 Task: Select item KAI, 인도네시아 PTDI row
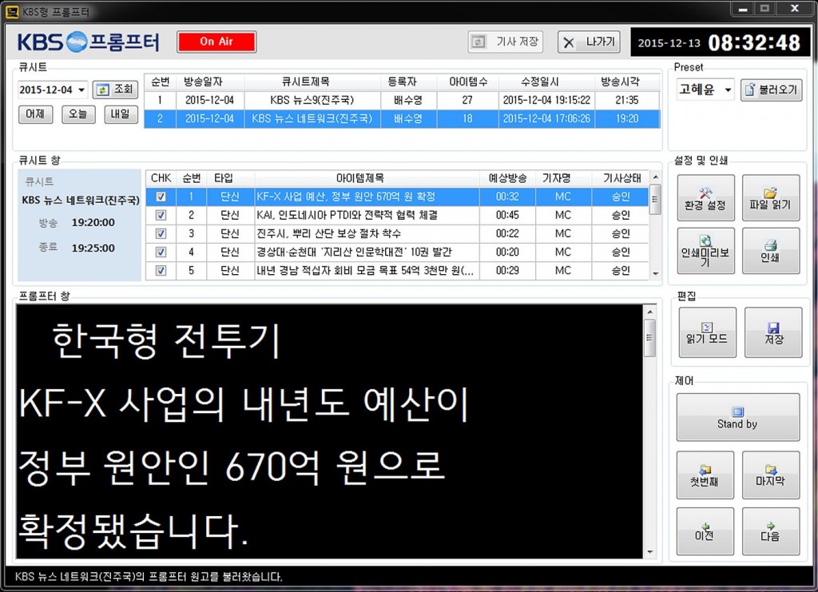pos(396,215)
